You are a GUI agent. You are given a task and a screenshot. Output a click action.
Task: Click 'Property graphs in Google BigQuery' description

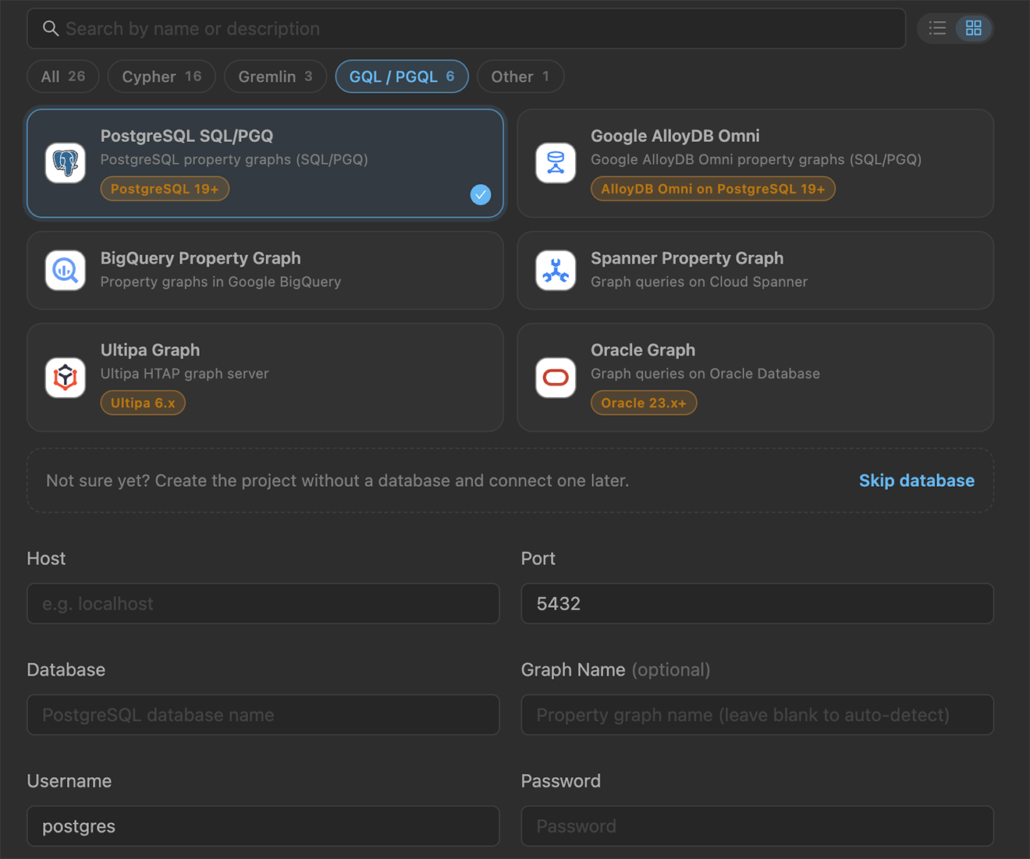click(x=221, y=282)
